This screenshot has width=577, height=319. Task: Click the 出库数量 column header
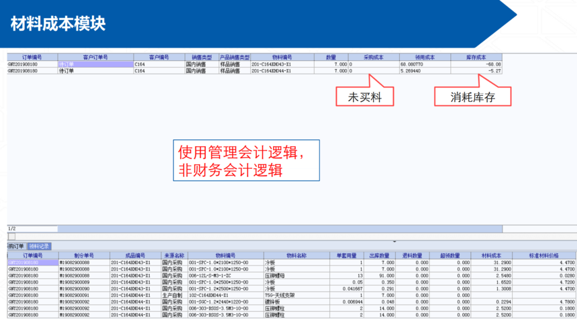pyautogui.click(x=380, y=255)
